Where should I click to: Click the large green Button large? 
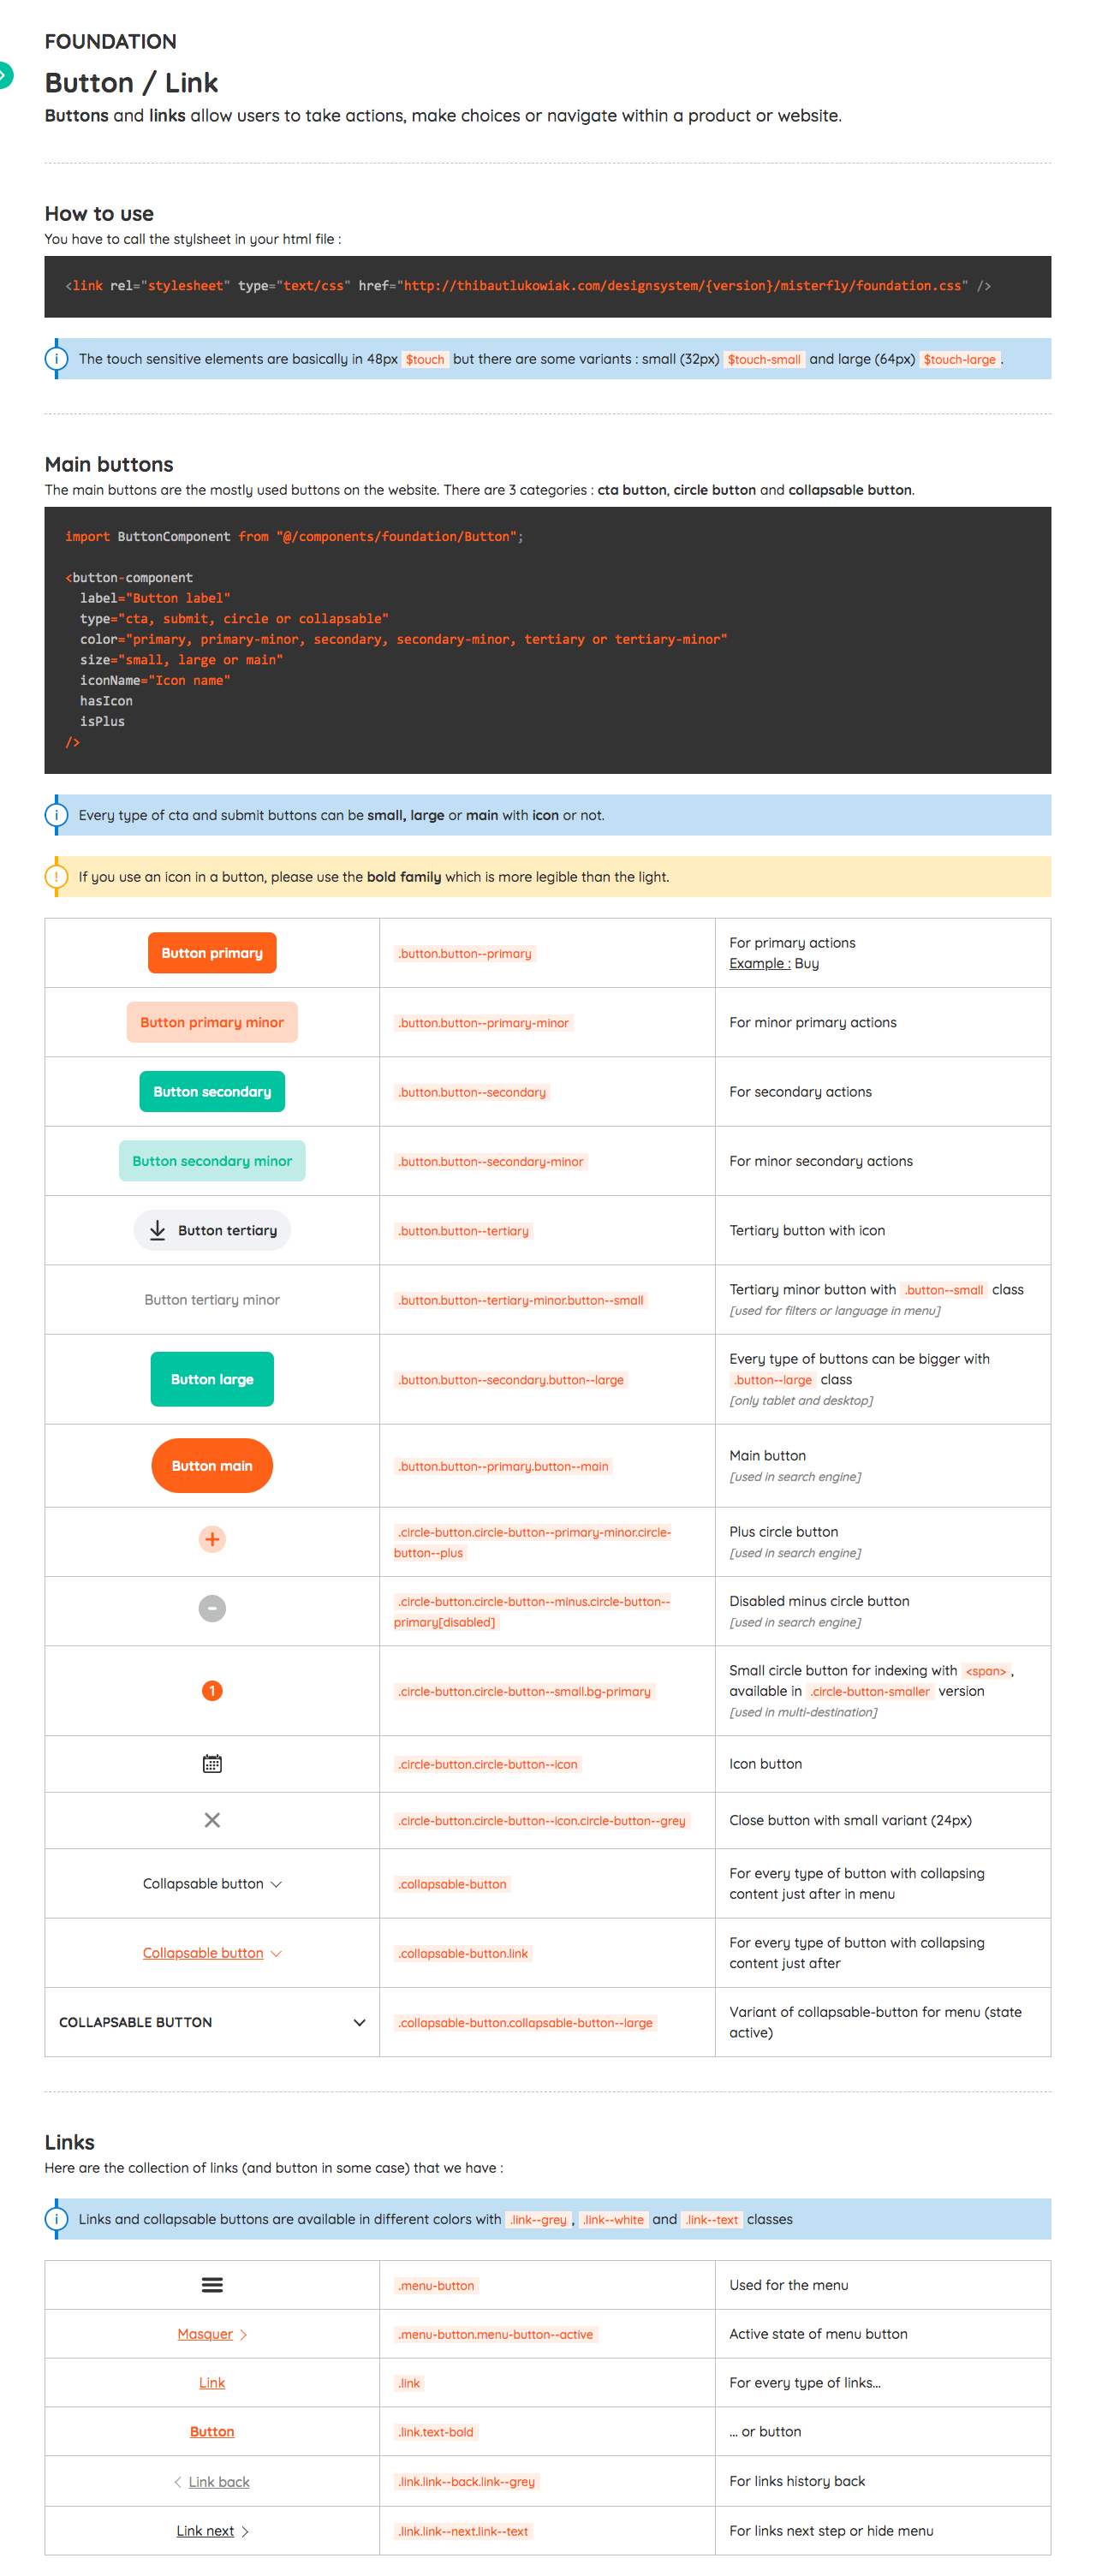pos(212,1379)
